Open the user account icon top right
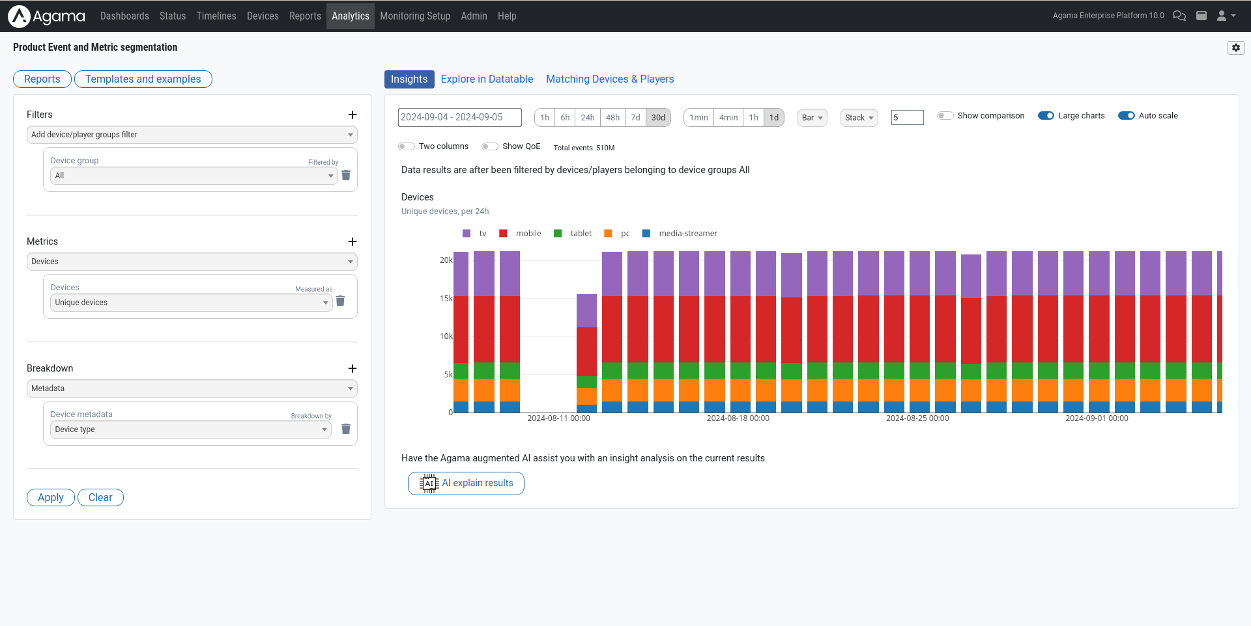The height and width of the screenshot is (626, 1251). point(1222,16)
